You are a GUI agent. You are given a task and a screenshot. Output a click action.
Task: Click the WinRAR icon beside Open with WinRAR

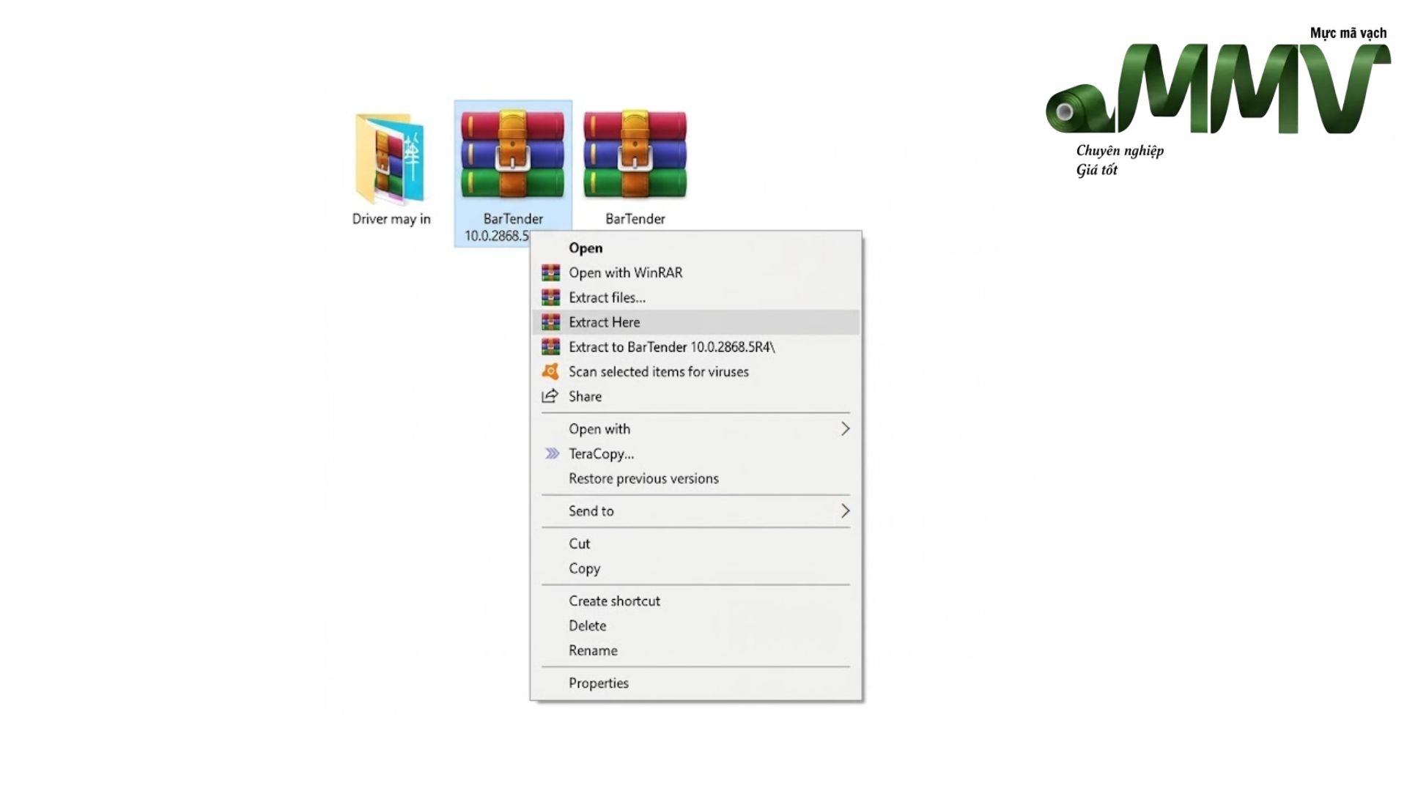coord(550,273)
